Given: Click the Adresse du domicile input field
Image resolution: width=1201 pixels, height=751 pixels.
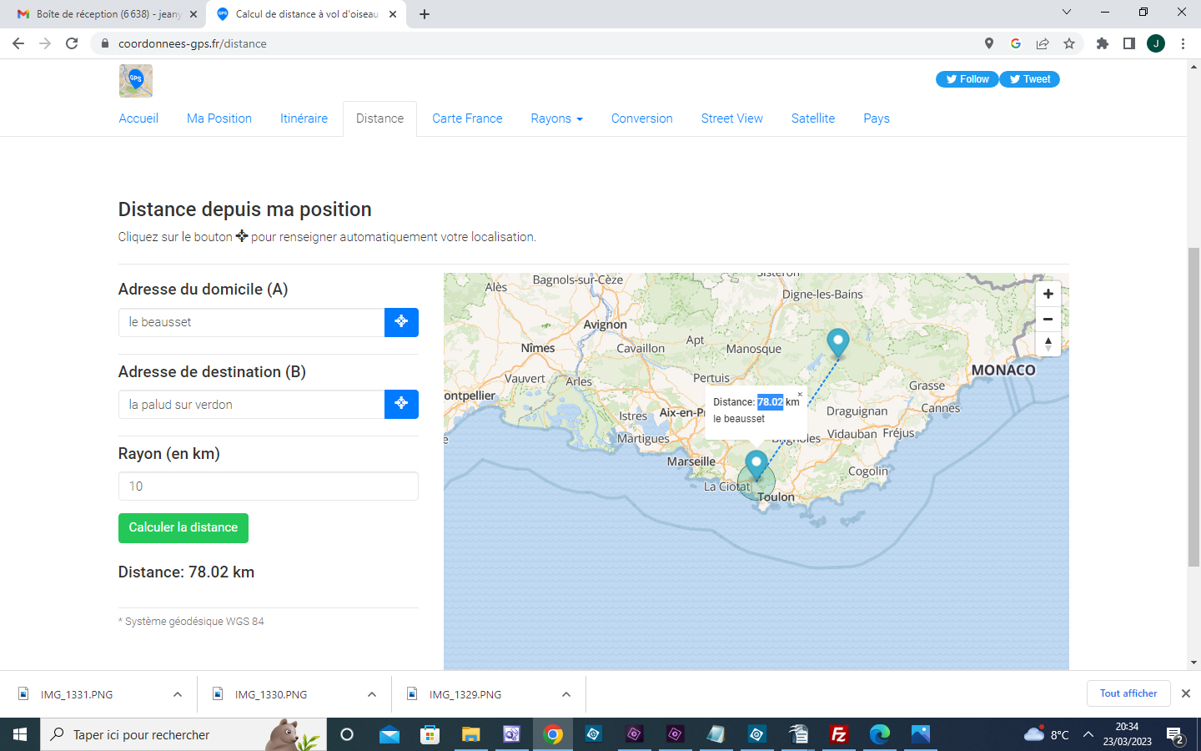Looking at the screenshot, I should 251,322.
